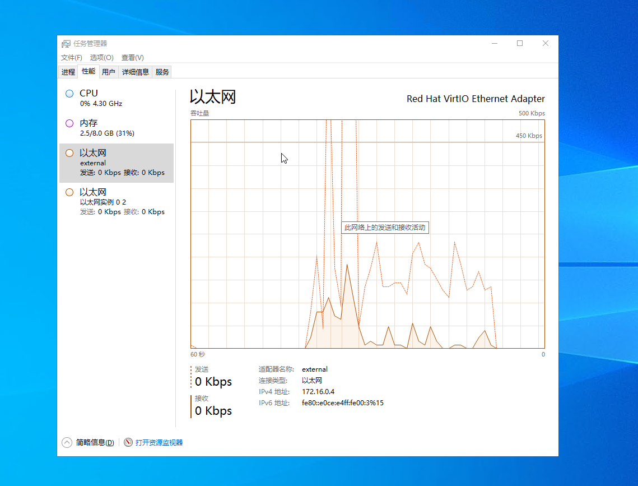The height and width of the screenshot is (486, 638).
Task: Click the 简略信息(D) button
Action: [95, 442]
